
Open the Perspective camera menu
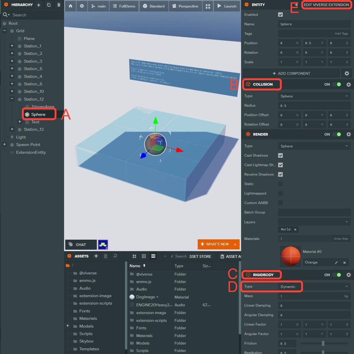(x=185, y=6)
